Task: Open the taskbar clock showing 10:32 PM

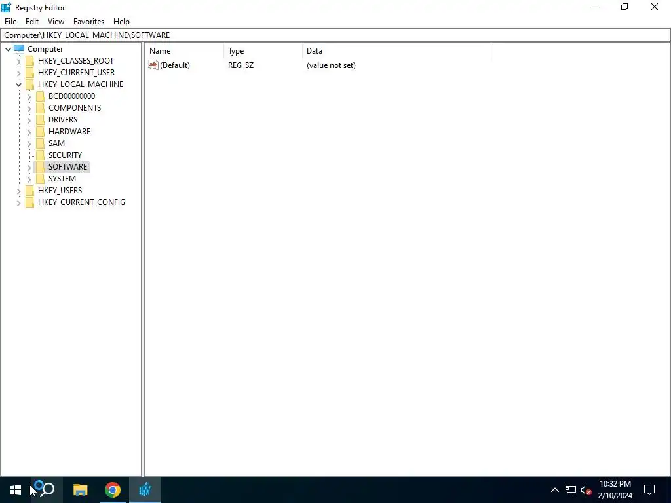Action: click(x=615, y=490)
